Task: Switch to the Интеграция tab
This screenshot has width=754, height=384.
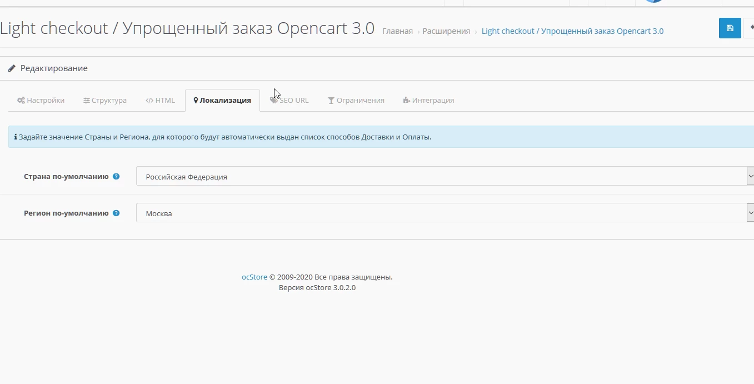Action: (x=428, y=101)
